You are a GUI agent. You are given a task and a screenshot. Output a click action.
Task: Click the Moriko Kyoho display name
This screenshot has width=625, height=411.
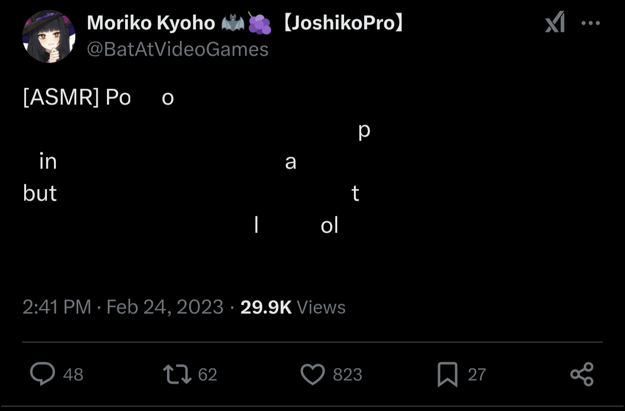pyautogui.click(x=151, y=23)
